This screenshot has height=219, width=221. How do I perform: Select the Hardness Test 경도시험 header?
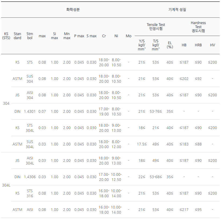point(198,27)
